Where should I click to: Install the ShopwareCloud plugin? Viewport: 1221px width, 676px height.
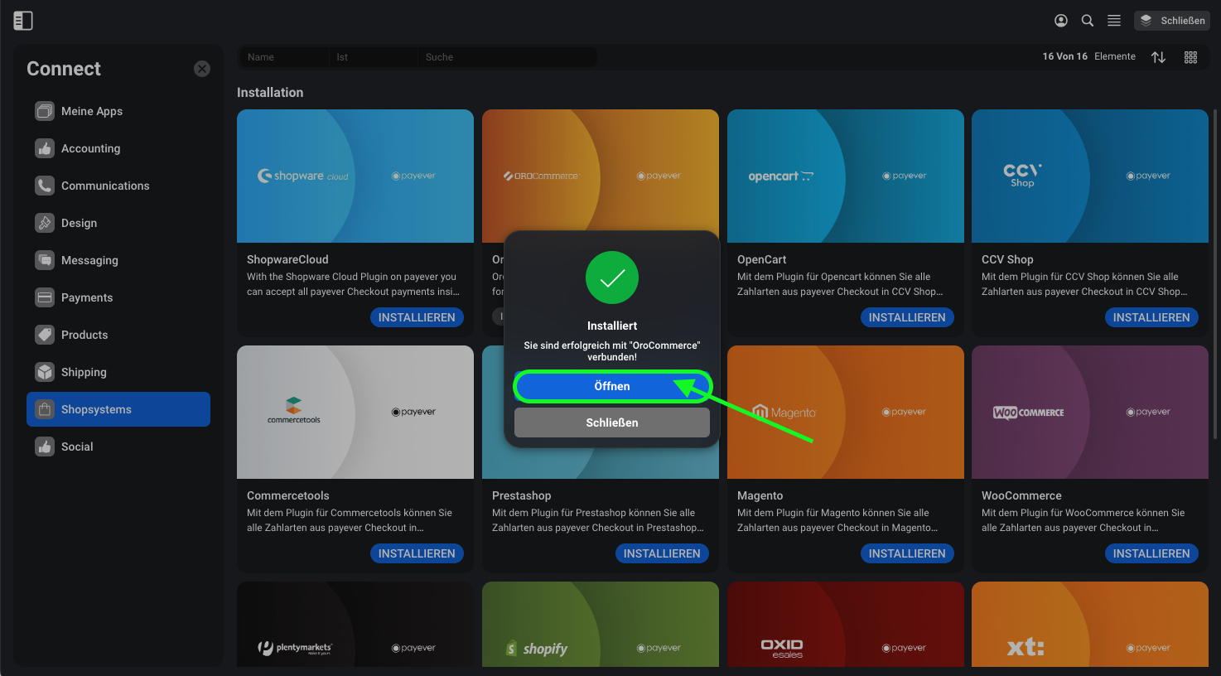click(x=417, y=317)
